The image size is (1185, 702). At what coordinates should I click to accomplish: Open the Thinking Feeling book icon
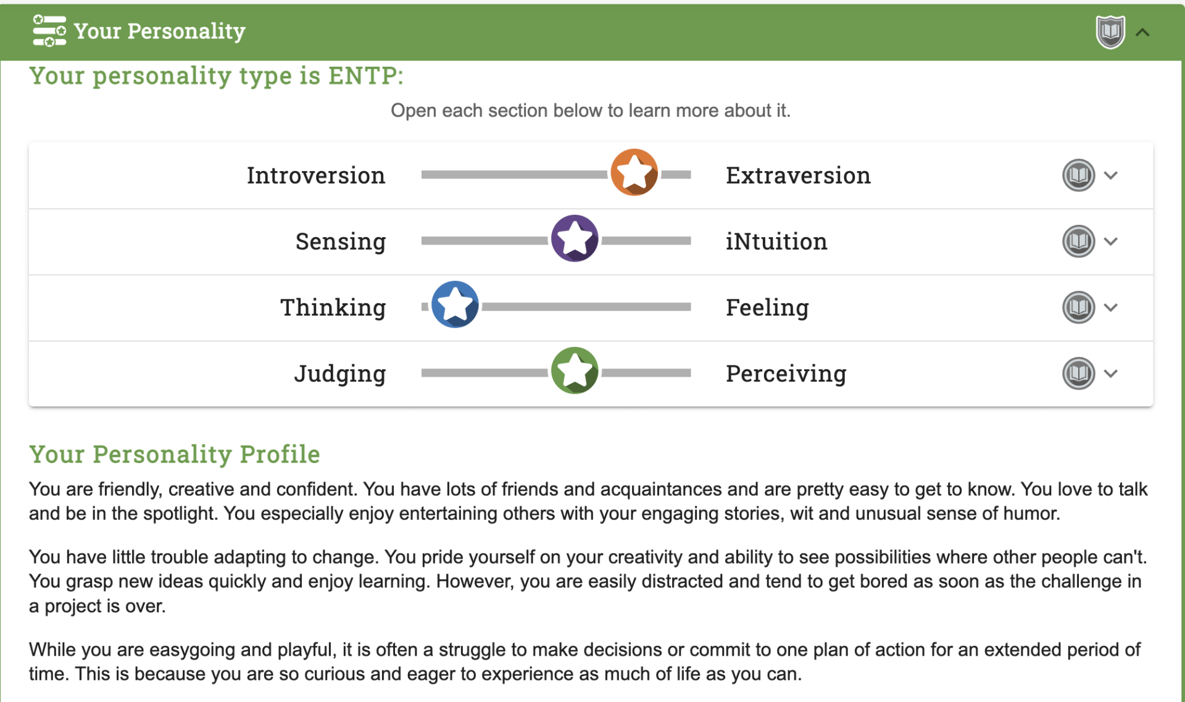coord(1078,307)
